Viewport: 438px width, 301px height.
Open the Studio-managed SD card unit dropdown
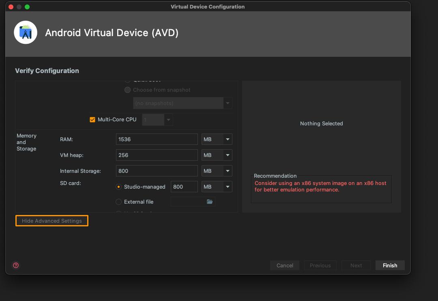pyautogui.click(x=217, y=187)
